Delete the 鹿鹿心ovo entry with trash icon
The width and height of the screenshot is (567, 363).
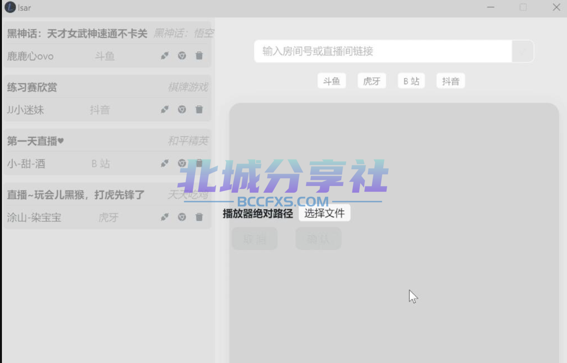tap(199, 56)
